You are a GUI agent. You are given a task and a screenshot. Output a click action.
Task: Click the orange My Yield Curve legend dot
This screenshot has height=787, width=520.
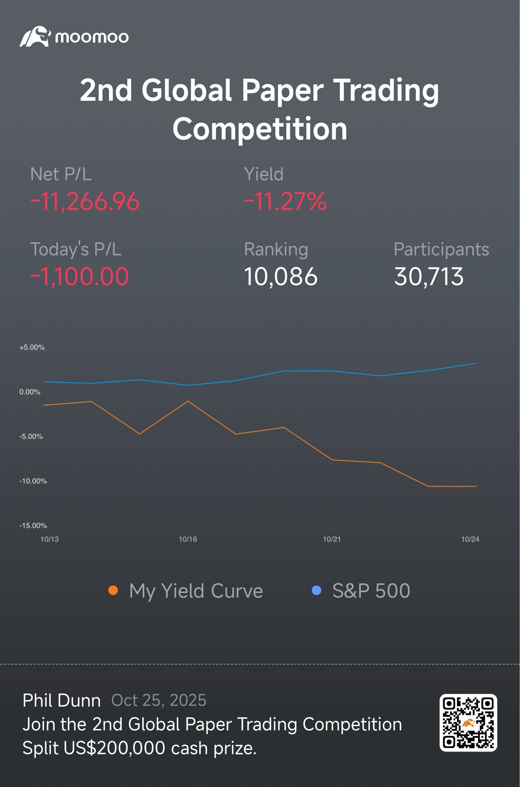(113, 591)
